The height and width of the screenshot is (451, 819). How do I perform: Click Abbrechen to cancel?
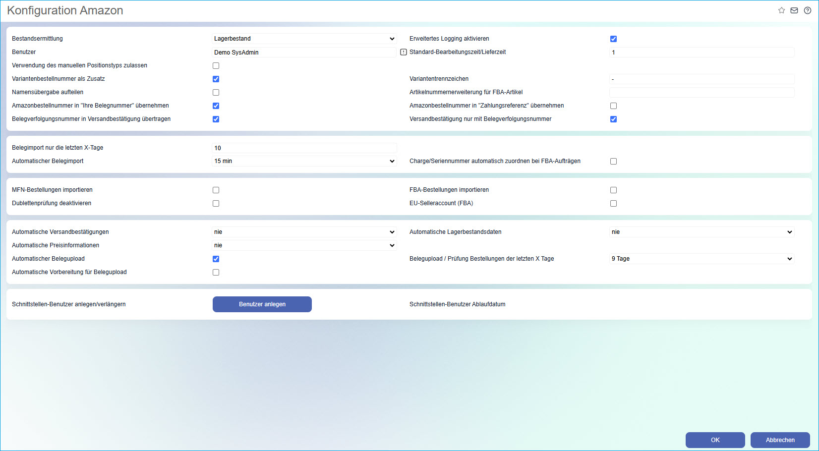pos(780,440)
